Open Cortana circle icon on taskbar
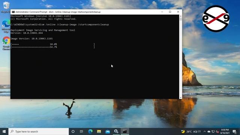 pos(73,132)
